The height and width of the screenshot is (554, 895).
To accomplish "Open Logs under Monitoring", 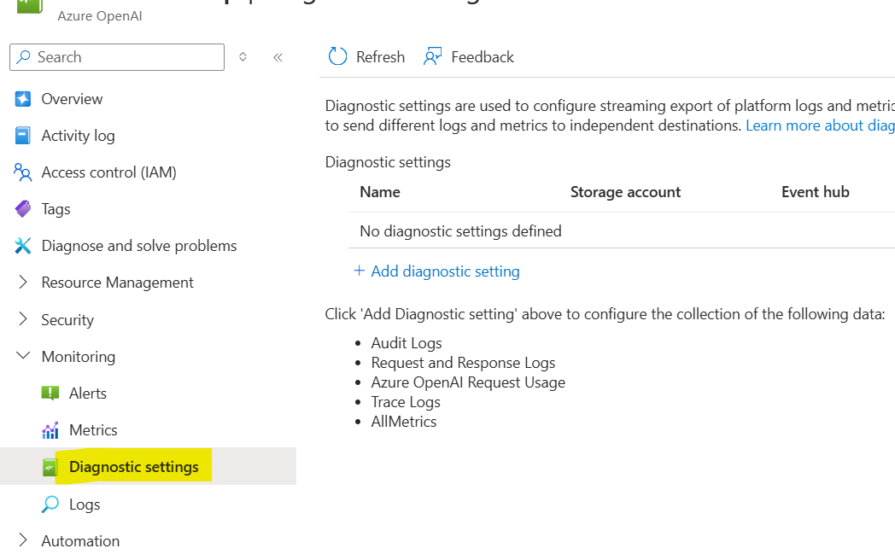I will coord(85,505).
